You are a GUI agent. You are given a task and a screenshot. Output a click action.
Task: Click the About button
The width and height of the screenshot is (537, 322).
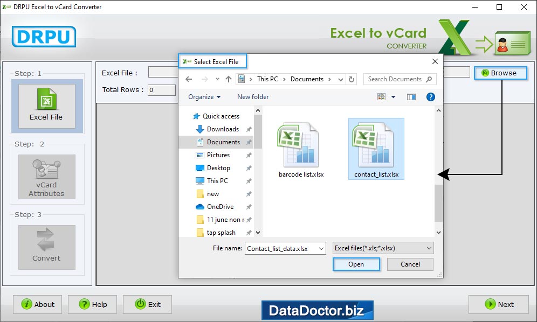(x=38, y=304)
